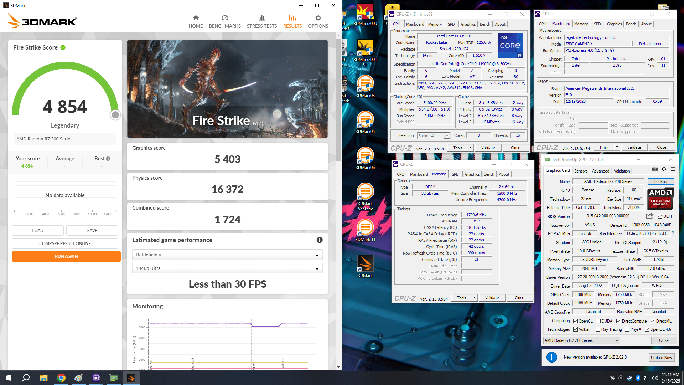Toggle the DirectML checkbox in GPU-Z
Viewport: 684px width, 385px height.
pos(653,321)
